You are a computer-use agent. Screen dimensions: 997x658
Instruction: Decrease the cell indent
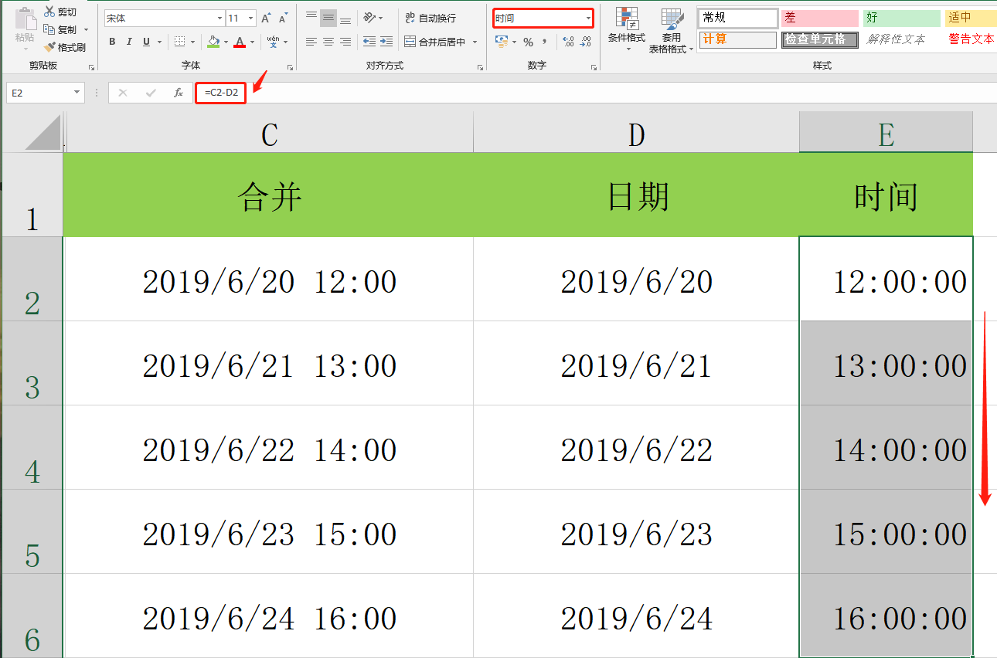pyautogui.click(x=369, y=42)
